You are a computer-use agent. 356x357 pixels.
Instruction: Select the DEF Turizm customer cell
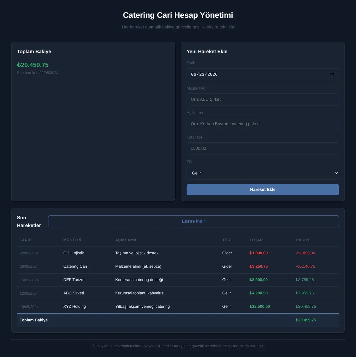click(74, 280)
